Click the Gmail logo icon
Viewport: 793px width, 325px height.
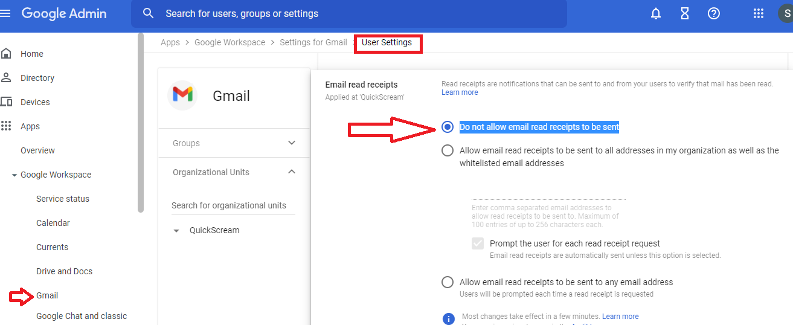(x=182, y=95)
